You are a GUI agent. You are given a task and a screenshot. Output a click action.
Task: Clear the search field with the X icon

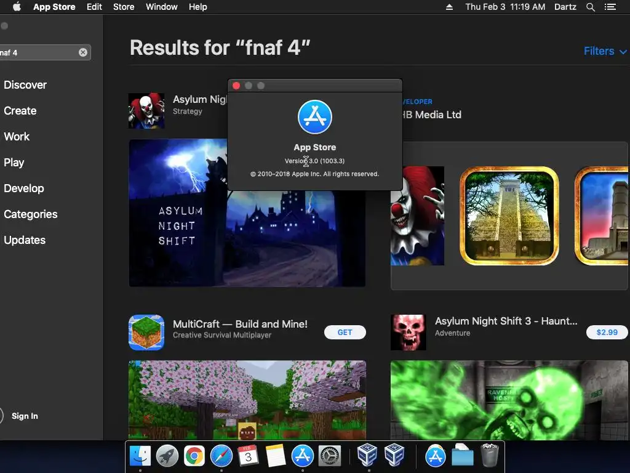click(x=83, y=52)
